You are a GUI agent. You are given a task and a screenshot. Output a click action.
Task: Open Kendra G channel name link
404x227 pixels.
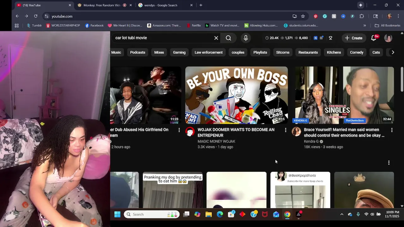(x=311, y=142)
